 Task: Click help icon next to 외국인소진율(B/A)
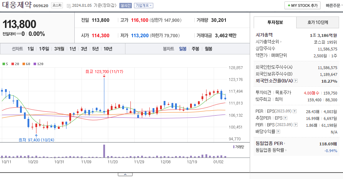pyautogui.click(x=295, y=81)
